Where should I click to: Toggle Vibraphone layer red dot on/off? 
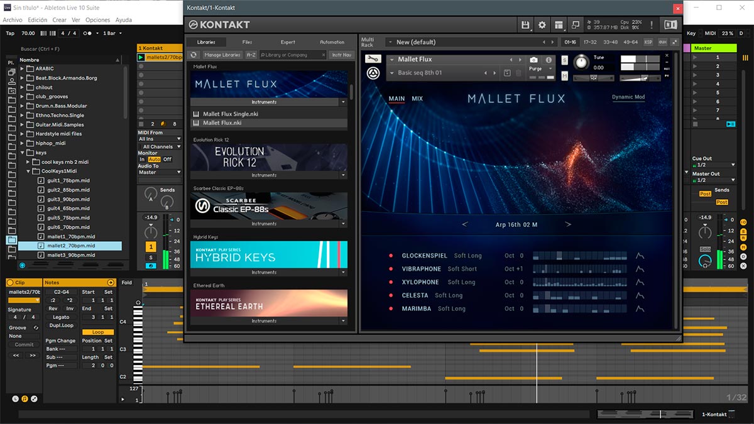click(x=391, y=269)
